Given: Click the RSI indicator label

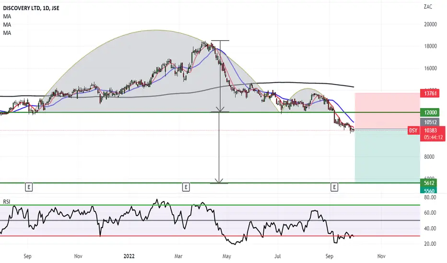Looking at the screenshot, I should (x=6, y=202).
